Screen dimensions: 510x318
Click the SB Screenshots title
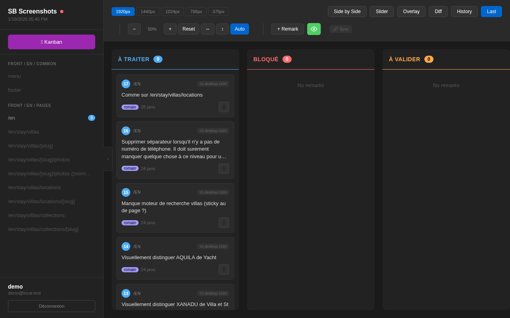(32, 12)
